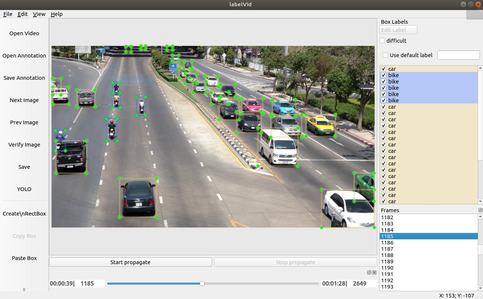Select frame 1190 in Frames list

click(428, 268)
